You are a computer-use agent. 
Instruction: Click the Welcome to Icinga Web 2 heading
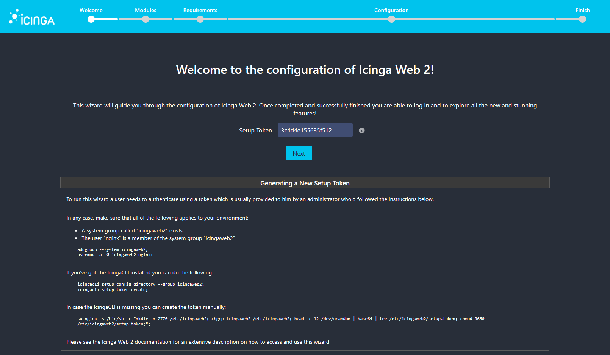click(x=305, y=70)
